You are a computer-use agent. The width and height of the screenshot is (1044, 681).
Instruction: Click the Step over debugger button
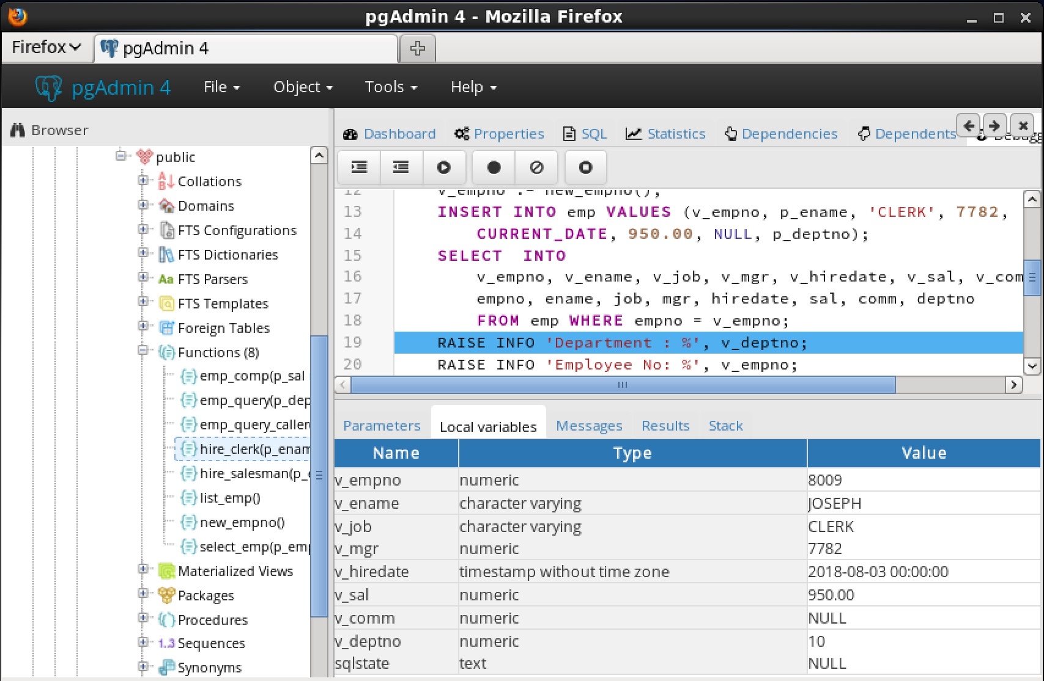(401, 167)
